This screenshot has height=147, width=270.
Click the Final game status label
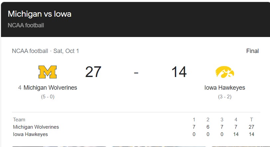(252, 51)
